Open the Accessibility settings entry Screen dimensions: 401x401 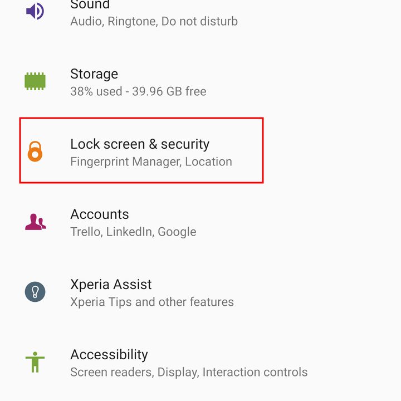(200, 363)
